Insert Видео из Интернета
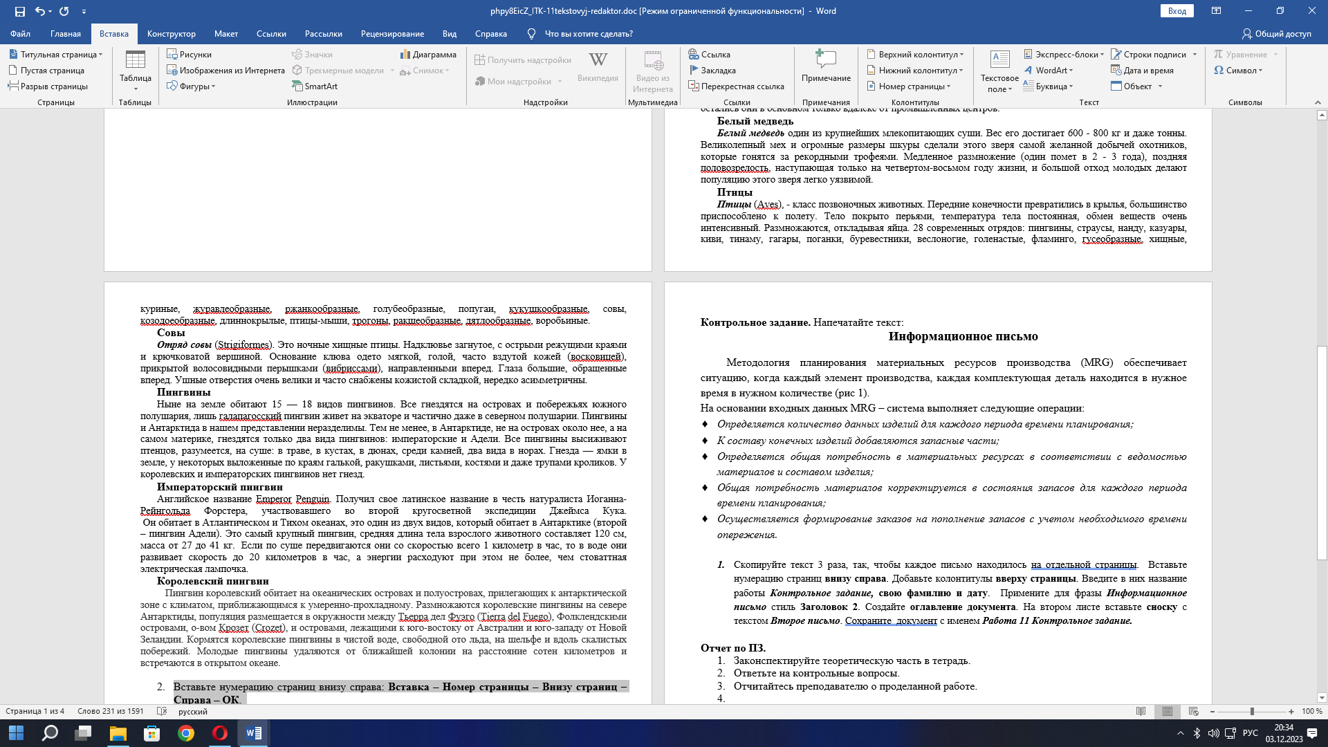1328x747 pixels. (652, 71)
